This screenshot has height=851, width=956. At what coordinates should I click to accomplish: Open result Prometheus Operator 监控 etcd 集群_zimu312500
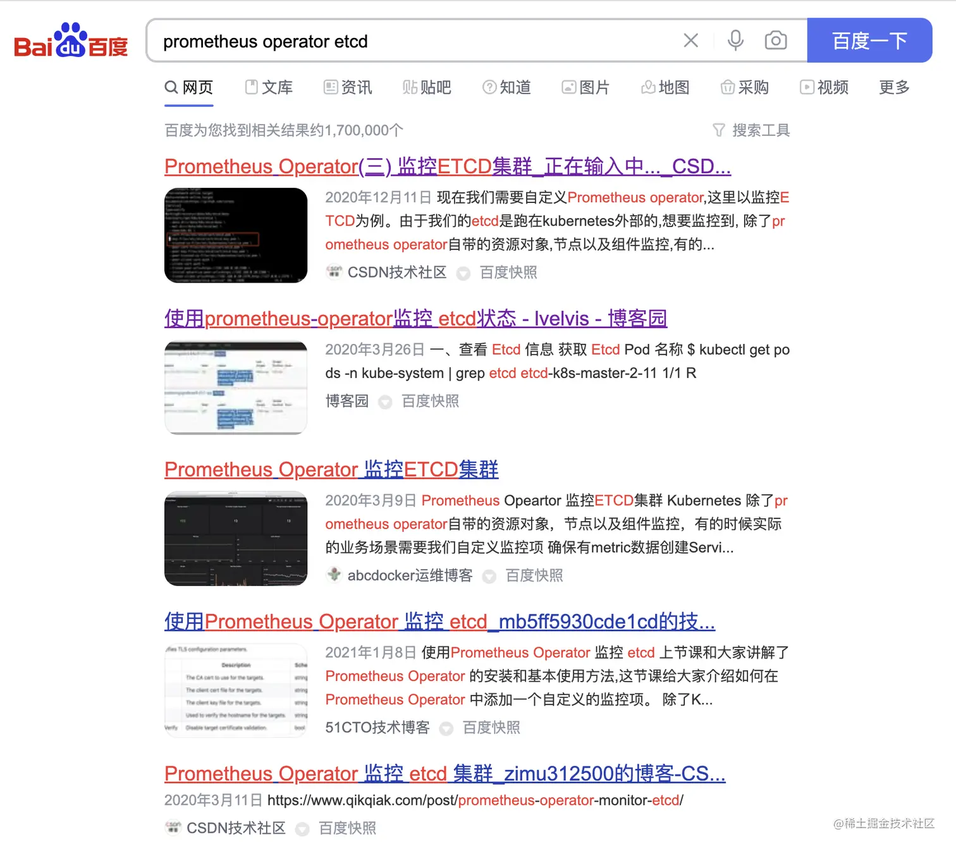pyautogui.click(x=445, y=773)
